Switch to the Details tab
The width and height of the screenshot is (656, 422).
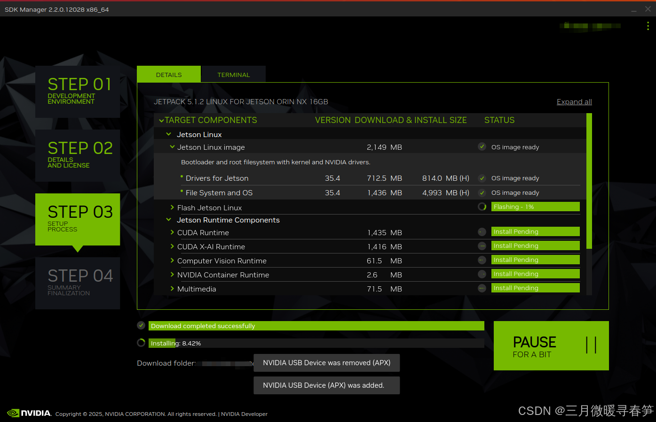[x=169, y=74]
